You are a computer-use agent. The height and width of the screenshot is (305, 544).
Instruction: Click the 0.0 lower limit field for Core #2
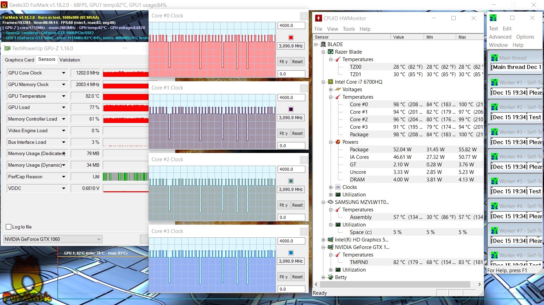[x=291, y=217]
